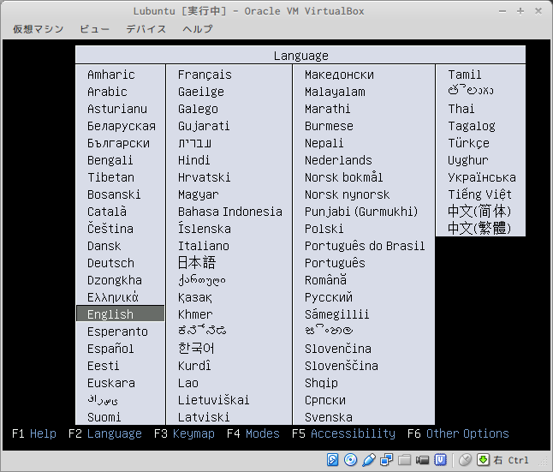Click the optical disc drive icon
This screenshot has width=553, height=472.
tap(350, 460)
